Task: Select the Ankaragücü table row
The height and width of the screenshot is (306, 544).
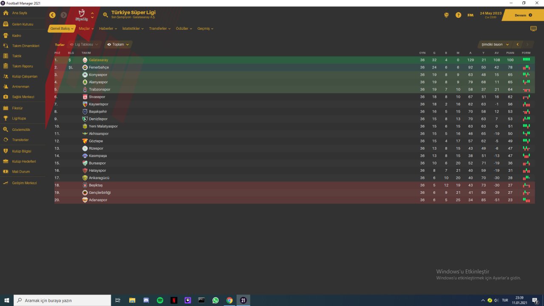Action: pyautogui.click(x=295, y=178)
